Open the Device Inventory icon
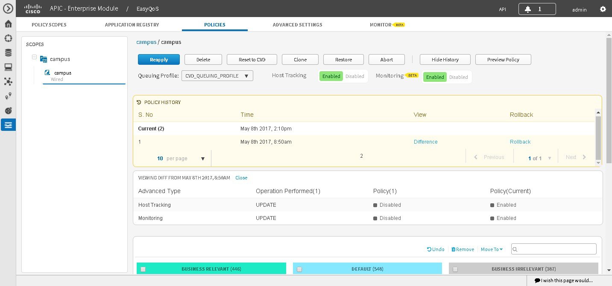612x286 pixels. 8,52
